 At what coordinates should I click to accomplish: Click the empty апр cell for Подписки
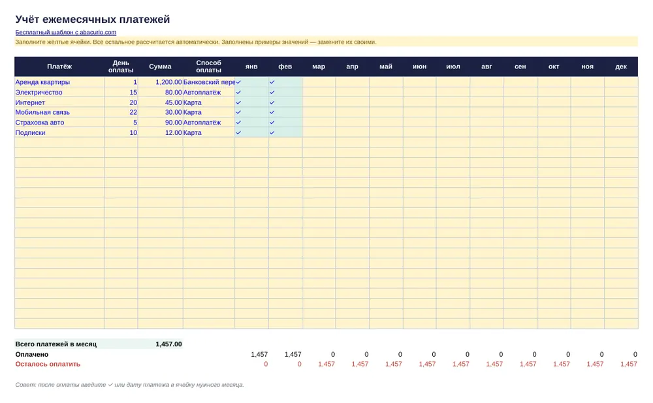click(x=353, y=132)
